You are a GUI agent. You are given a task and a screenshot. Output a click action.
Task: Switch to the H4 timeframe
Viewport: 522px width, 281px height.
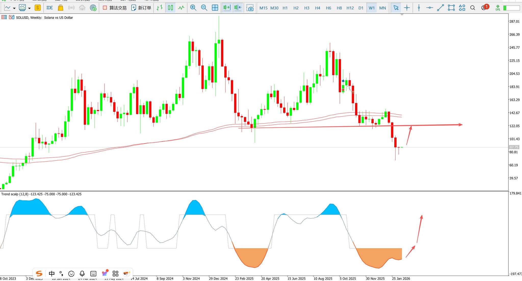[x=317, y=8]
